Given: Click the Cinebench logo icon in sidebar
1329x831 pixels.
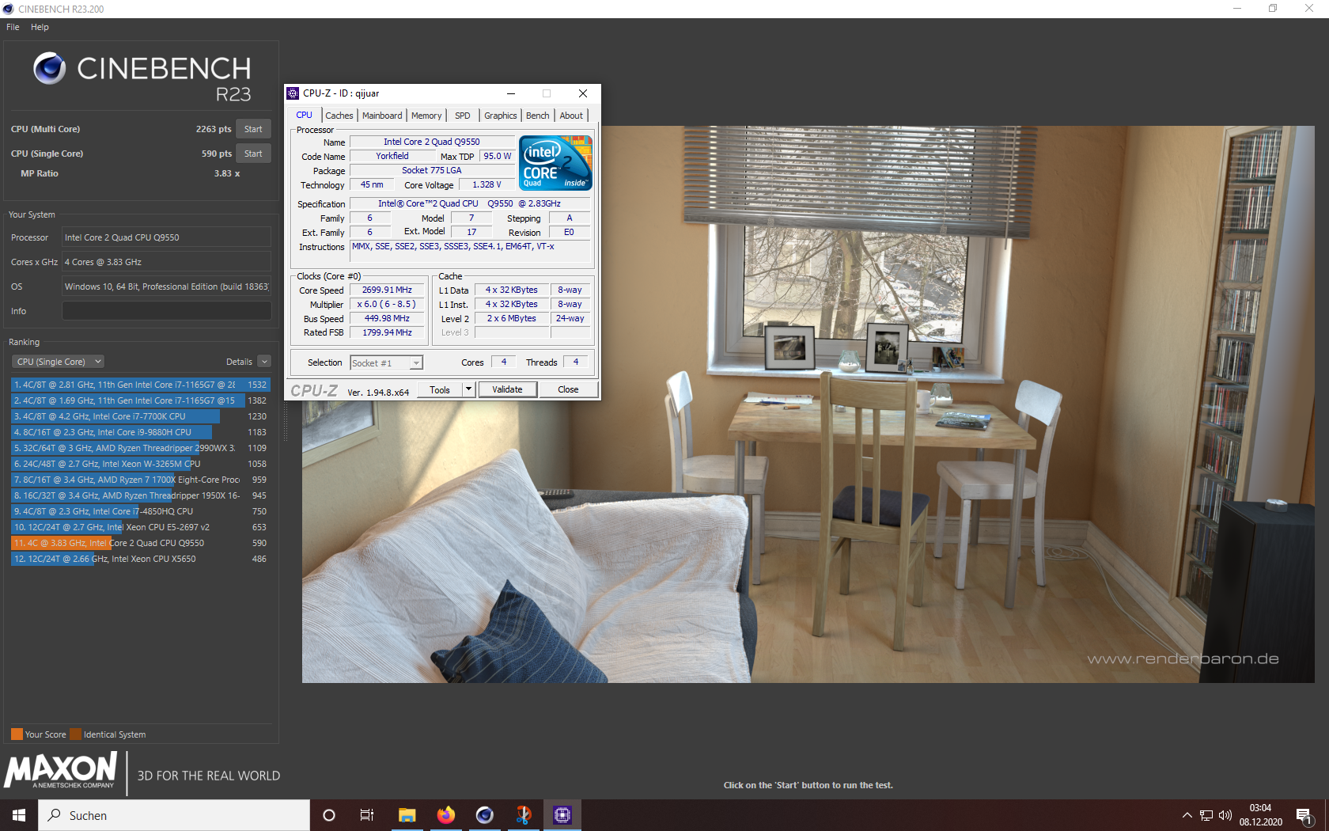Looking at the screenshot, I should click(x=49, y=69).
